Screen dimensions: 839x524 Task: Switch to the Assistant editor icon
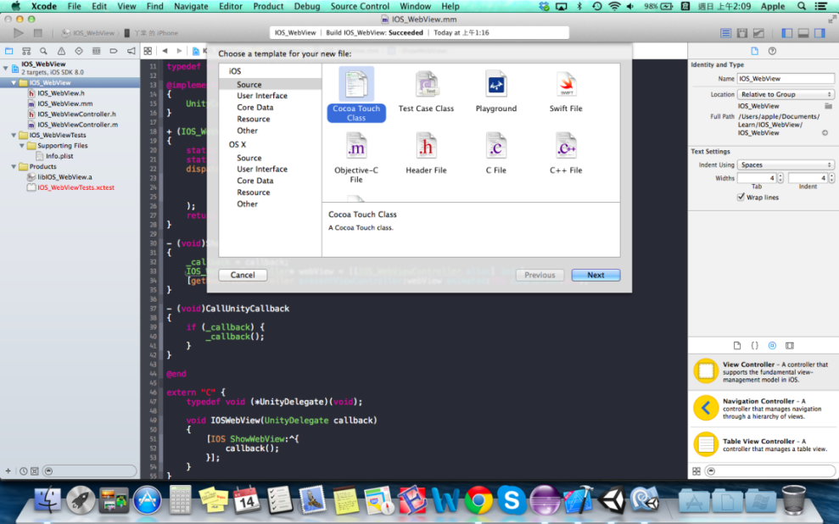pos(741,33)
